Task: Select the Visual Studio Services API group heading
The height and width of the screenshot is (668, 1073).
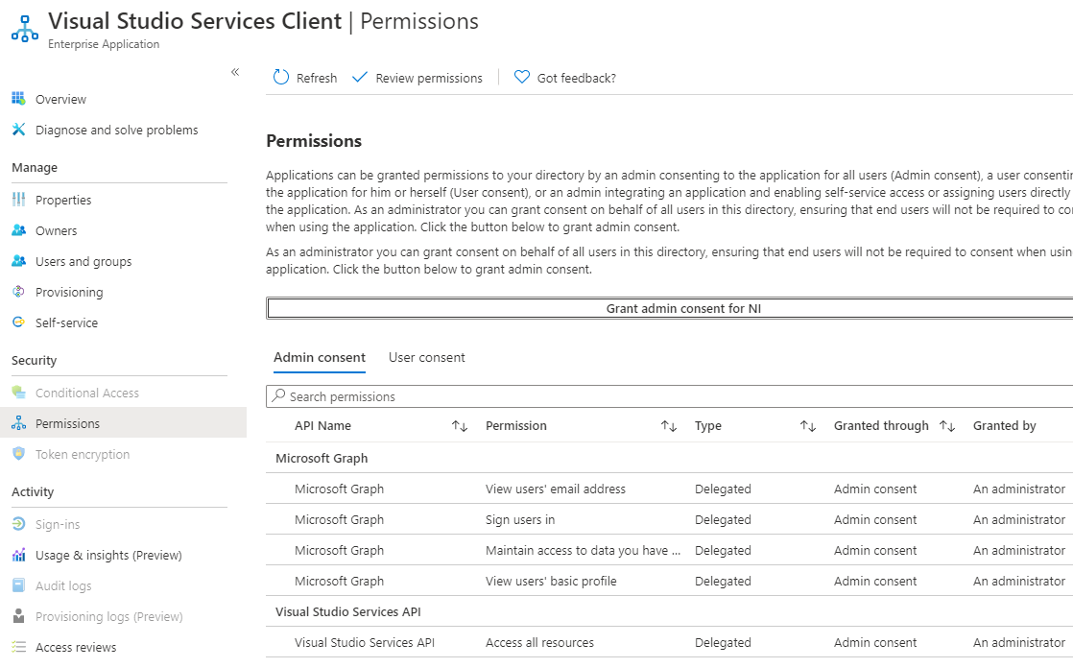Action: [348, 612]
